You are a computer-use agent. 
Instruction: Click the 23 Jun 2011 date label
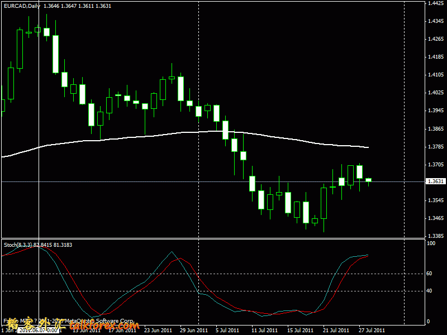pyautogui.click(x=158, y=331)
